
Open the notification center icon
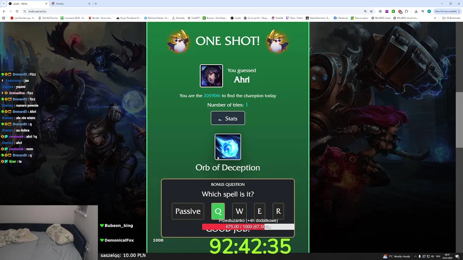457,256
